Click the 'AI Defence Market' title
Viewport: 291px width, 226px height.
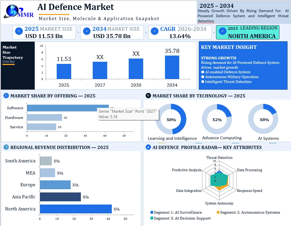click(76, 7)
